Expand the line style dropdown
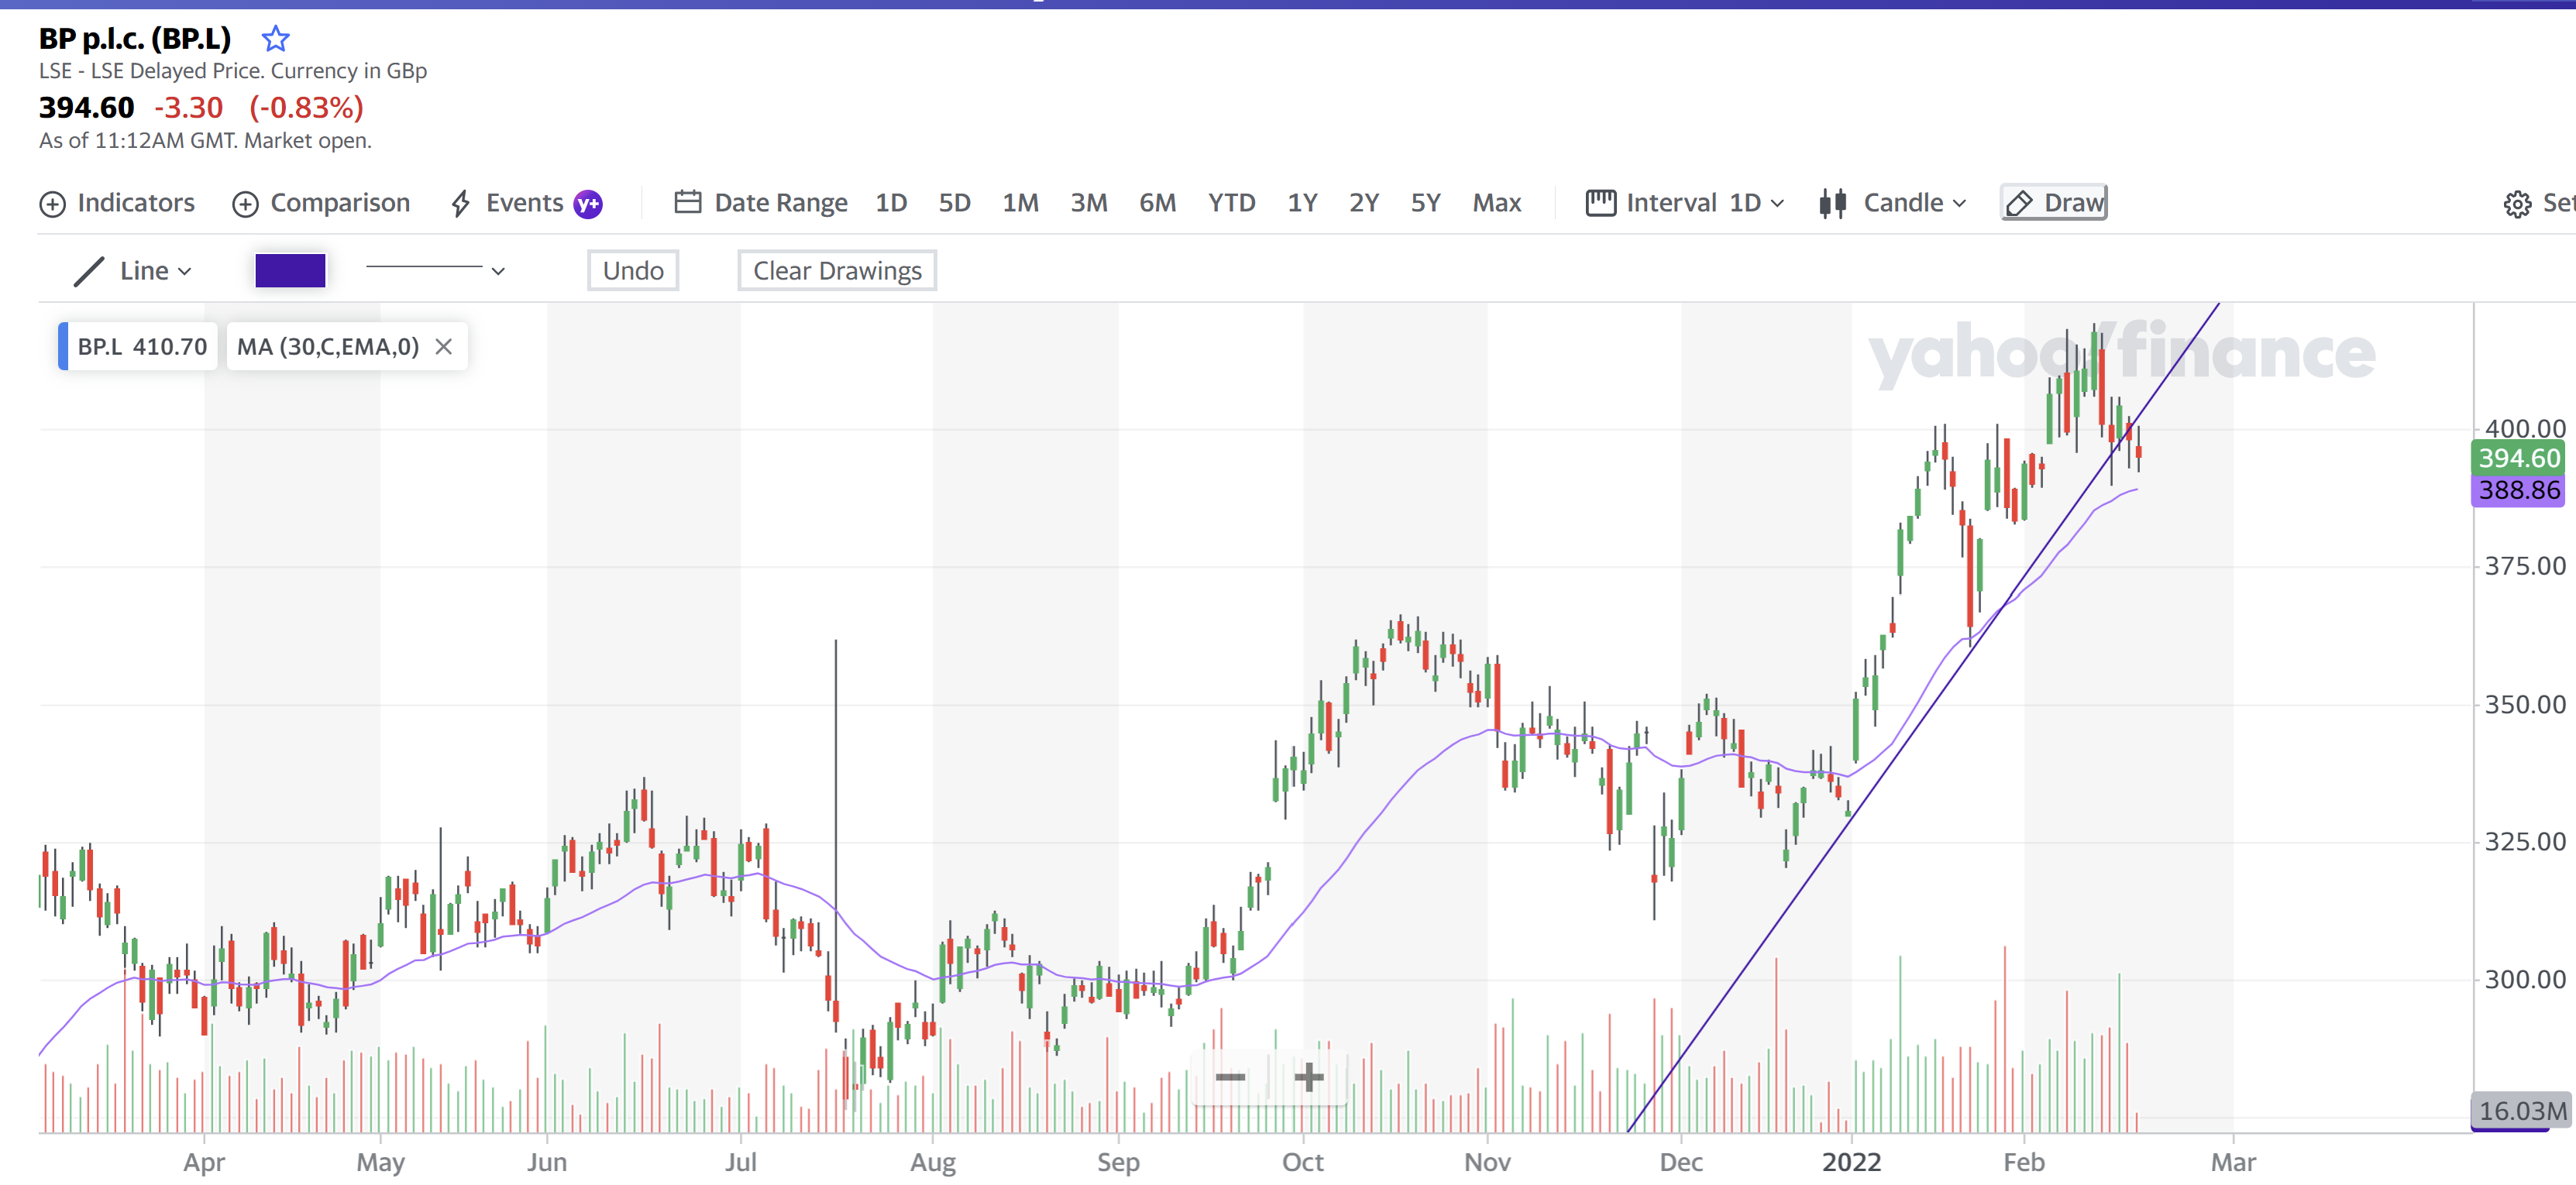The height and width of the screenshot is (1185, 2576). click(435, 270)
